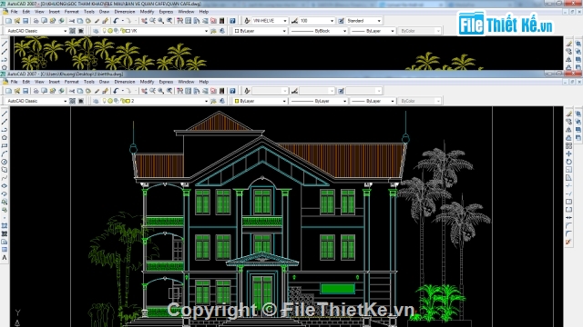Click Layer Previous icon in bietthu.dwg window

coord(222,101)
